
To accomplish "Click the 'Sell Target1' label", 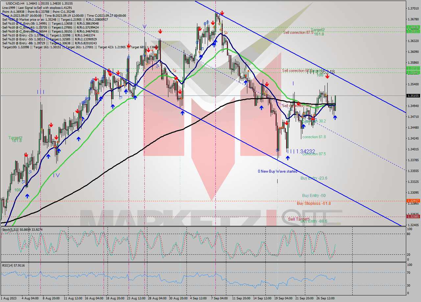I will coord(299,219).
